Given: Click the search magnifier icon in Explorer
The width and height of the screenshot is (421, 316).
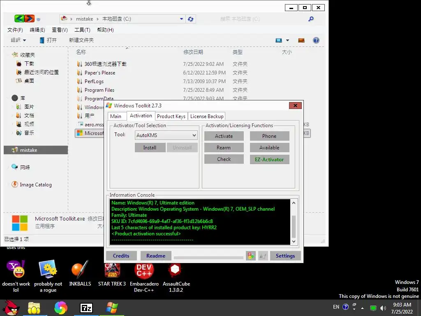Looking at the screenshot, I should (x=311, y=19).
